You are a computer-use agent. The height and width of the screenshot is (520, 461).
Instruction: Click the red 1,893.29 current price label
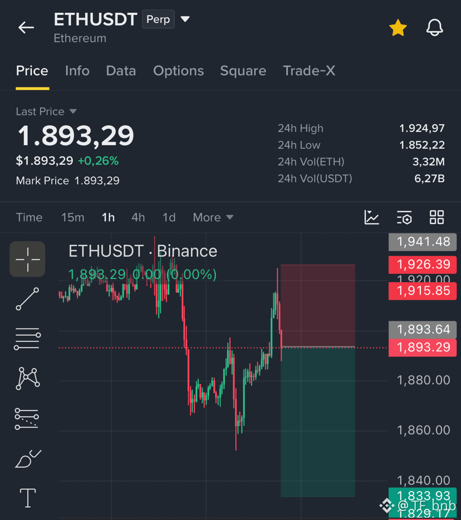click(x=423, y=347)
